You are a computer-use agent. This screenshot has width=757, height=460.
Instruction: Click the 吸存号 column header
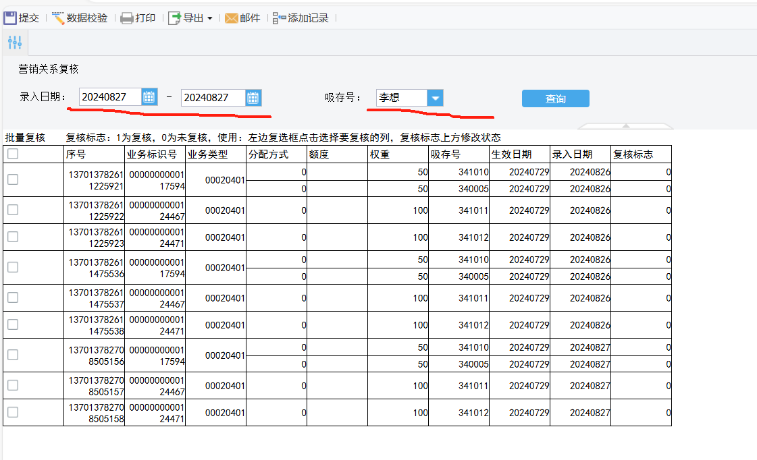459,154
